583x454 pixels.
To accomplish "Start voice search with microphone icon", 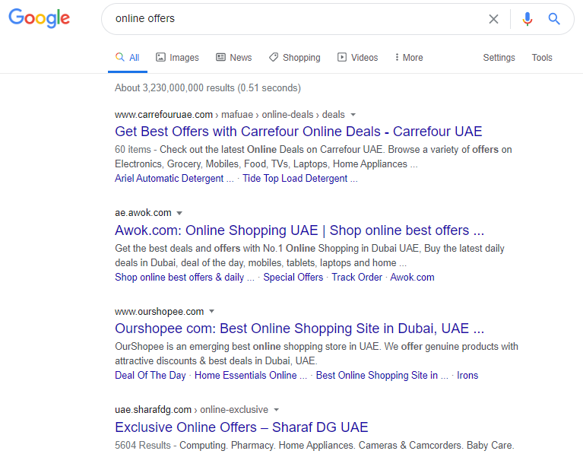I will [x=528, y=18].
